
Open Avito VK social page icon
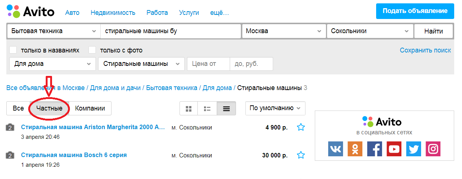pos(336,148)
